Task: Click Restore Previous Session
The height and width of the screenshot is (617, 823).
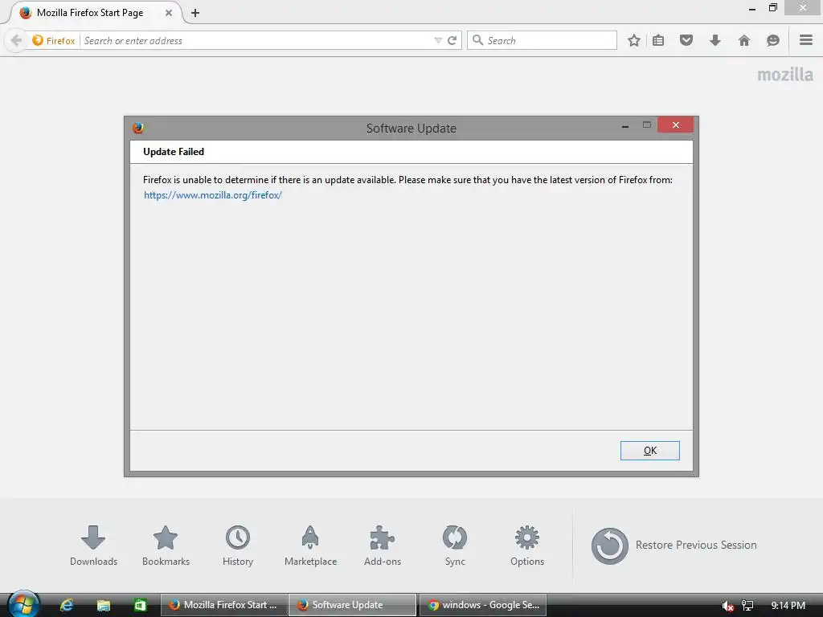Action: coord(674,545)
